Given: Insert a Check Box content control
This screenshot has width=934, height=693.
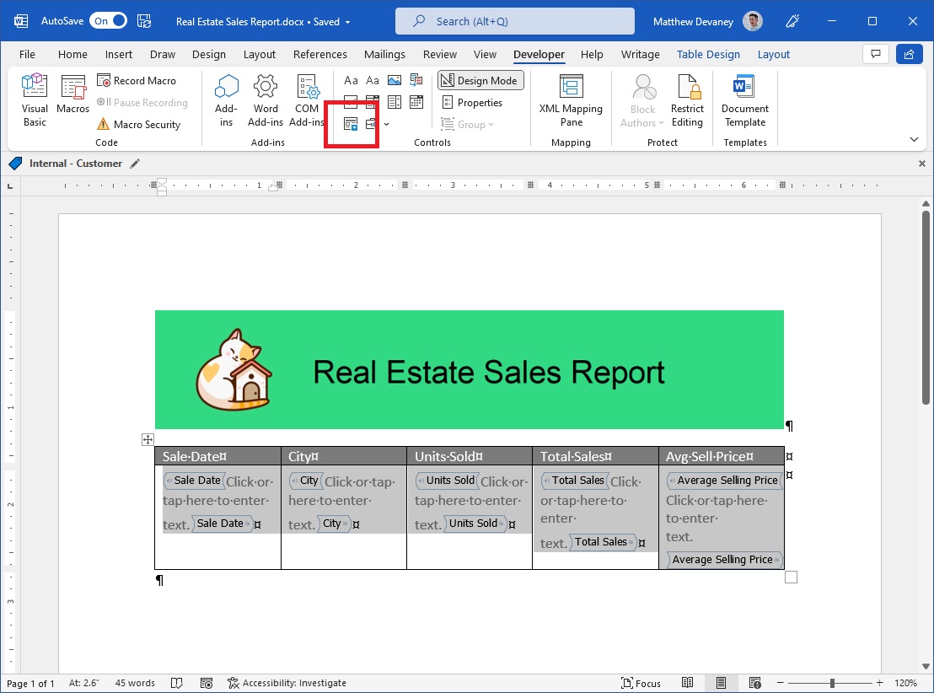Looking at the screenshot, I should pos(351,102).
